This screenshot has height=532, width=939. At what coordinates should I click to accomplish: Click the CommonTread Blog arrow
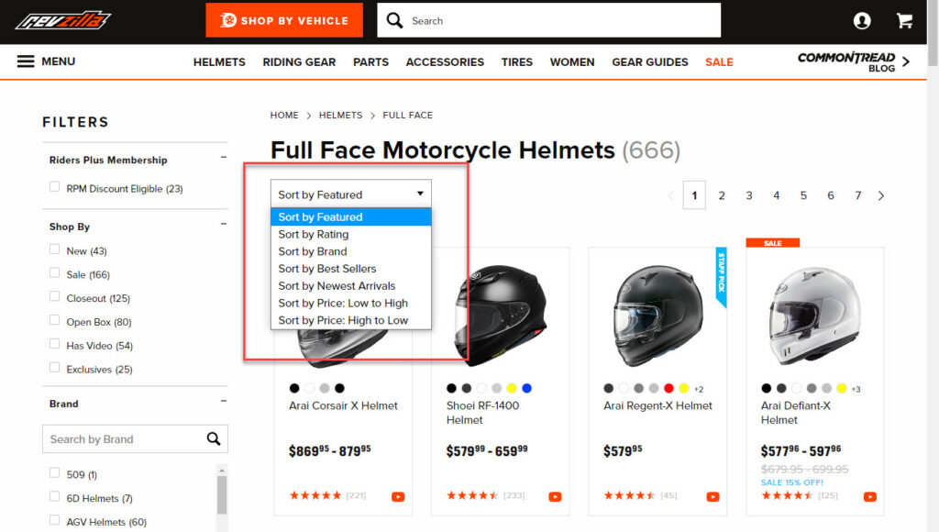point(906,61)
